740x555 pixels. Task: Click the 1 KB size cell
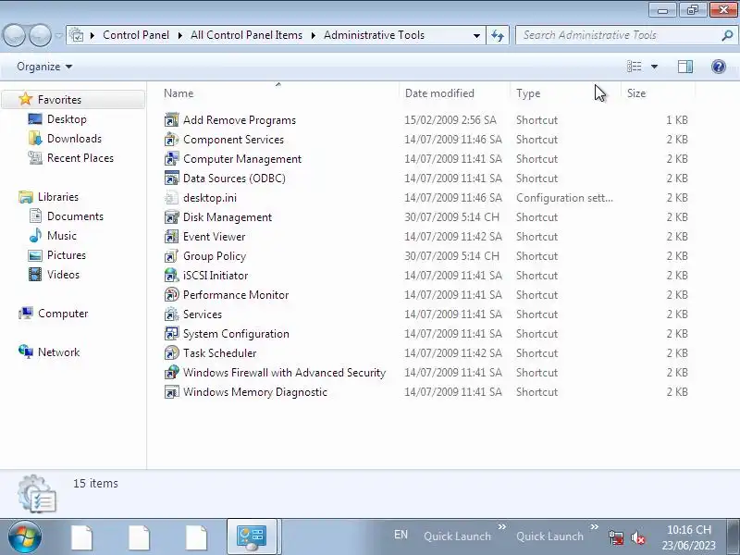tap(677, 120)
